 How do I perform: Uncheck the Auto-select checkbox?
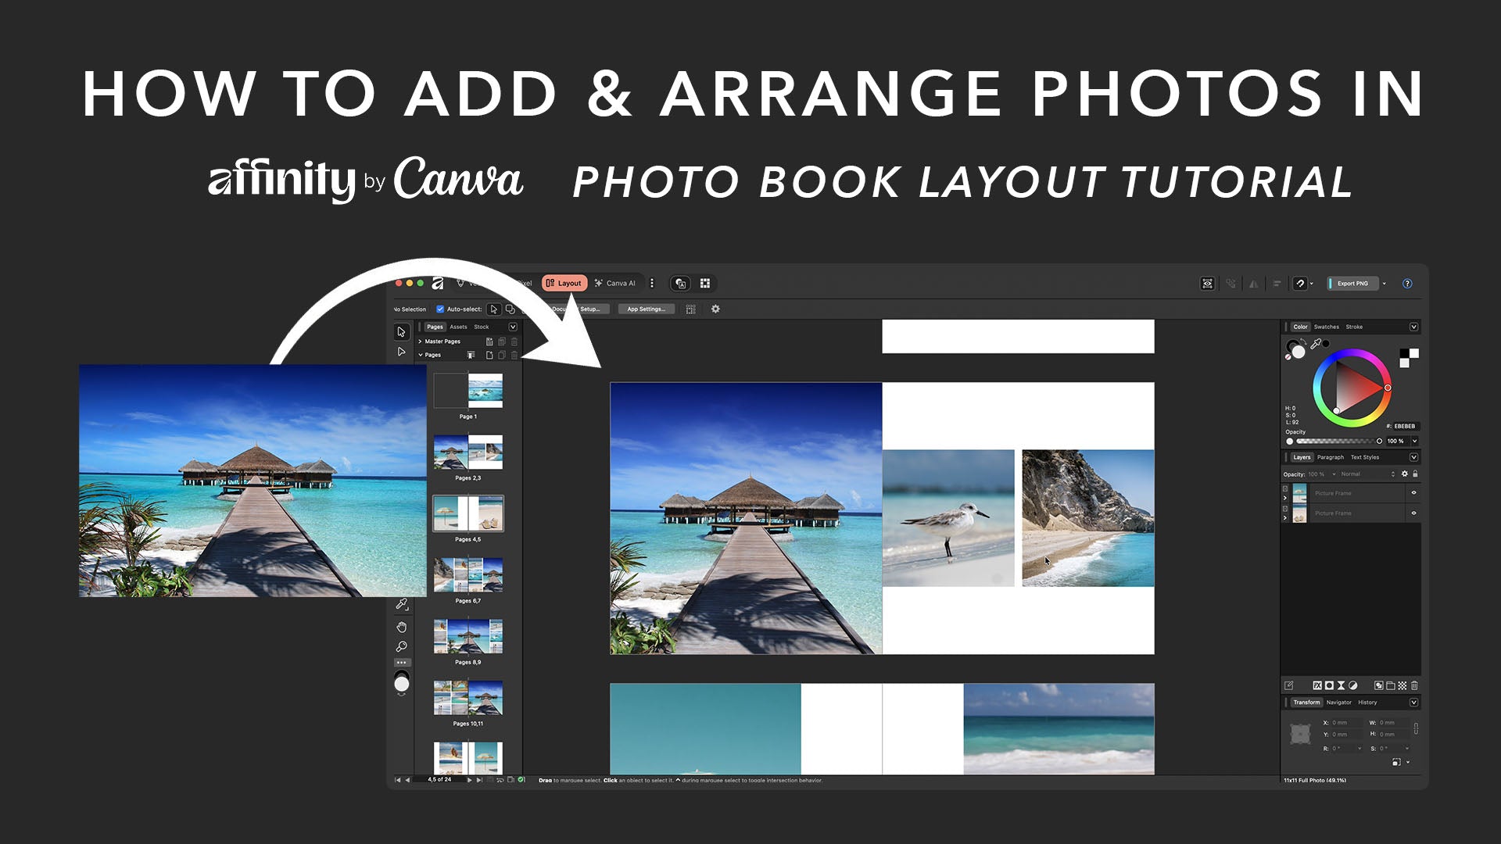point(440,309)
